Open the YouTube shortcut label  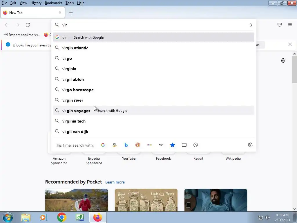point(129,159)
